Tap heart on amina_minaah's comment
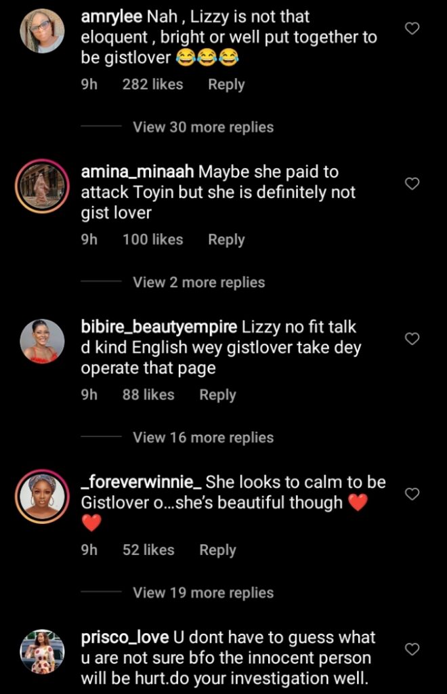 [x=412, y=184]
